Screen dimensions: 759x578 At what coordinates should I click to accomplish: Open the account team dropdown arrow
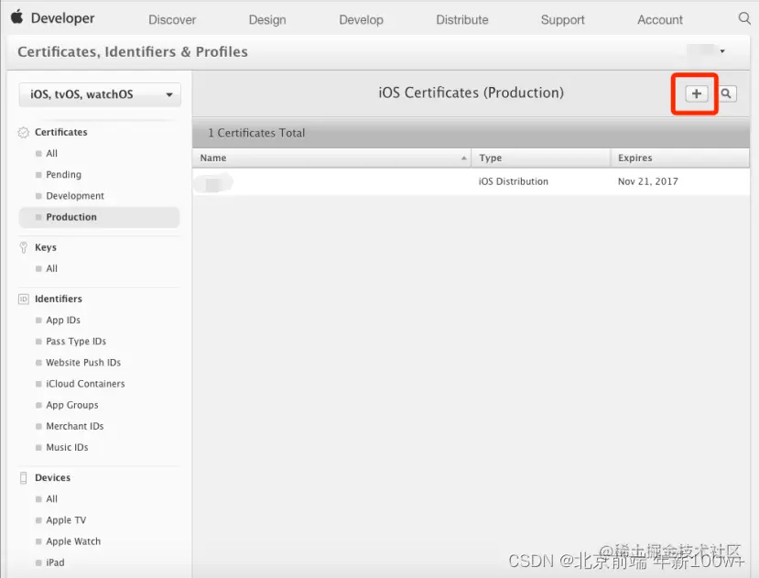click(722, 51)
